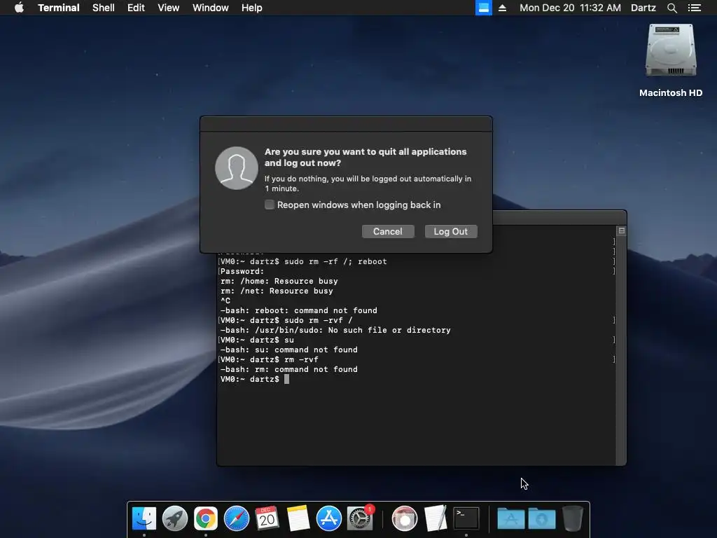Click the date and time in menu bar
The height and width of the screenshot is (538, 717).
pyautogui.click(x=570, y=8)
